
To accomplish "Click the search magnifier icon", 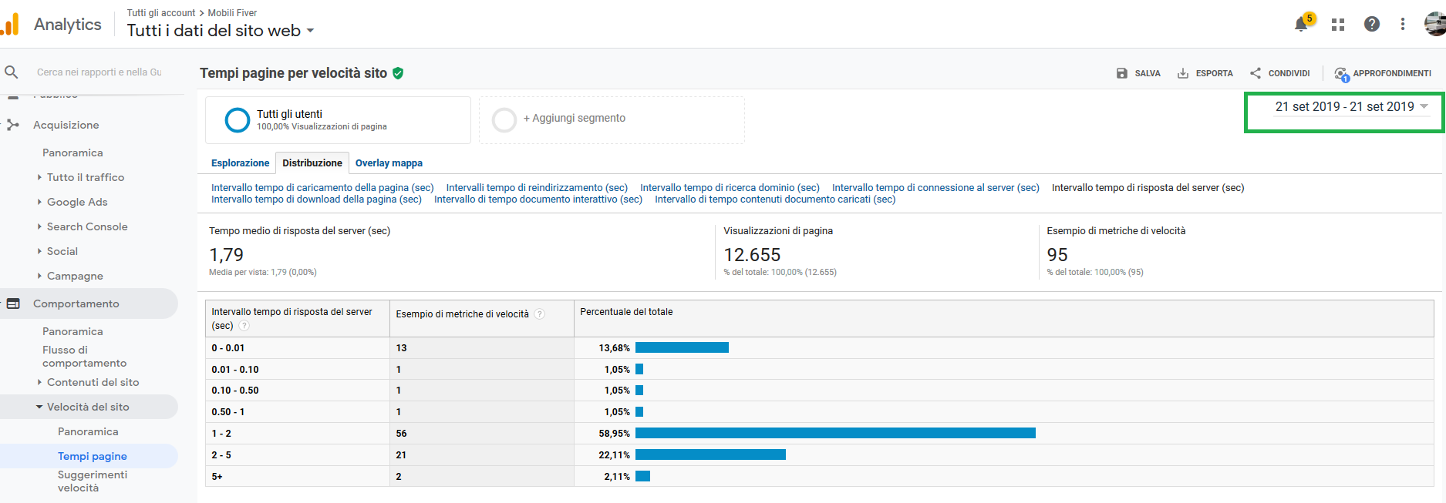I will (12, 72).
